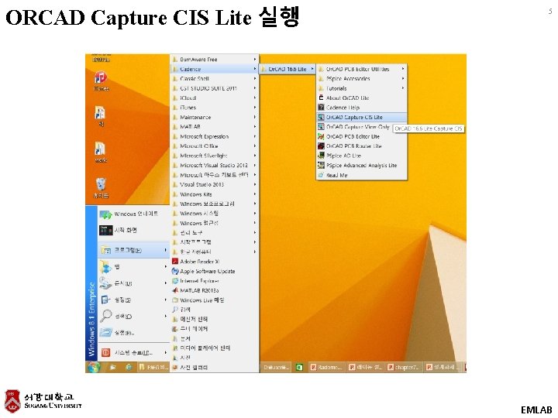Screen dimensions: 558x418
Task: Open OrCAD PCB Router Lite
Action: tap(362, 146)
